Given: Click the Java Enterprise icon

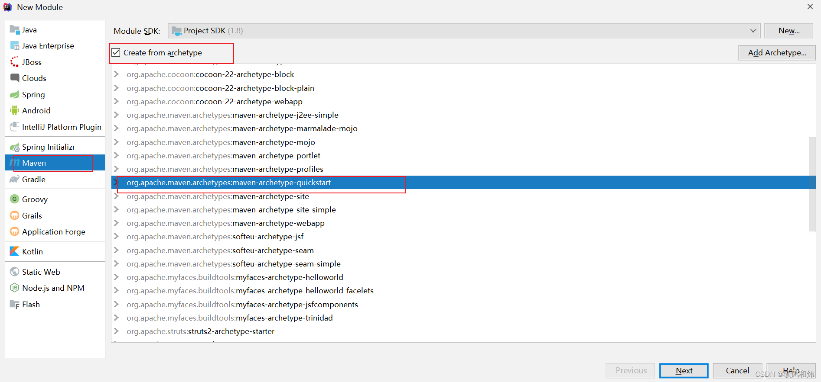Looking at the screenshot, I should coord(15,46).
